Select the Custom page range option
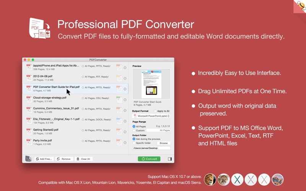The width and height of the screenshot is (306, 191). pyautogui.click(x=134, y=130)
